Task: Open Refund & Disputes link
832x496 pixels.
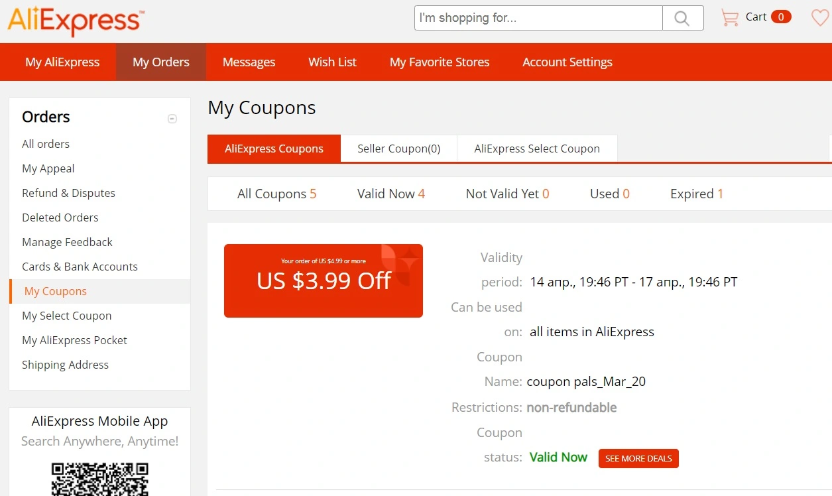Action: click(68, 193)
